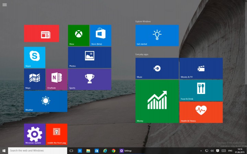The image size is (247, 154).
Task: Open the touch keyboard icon
Action: (x=224, y=151)
